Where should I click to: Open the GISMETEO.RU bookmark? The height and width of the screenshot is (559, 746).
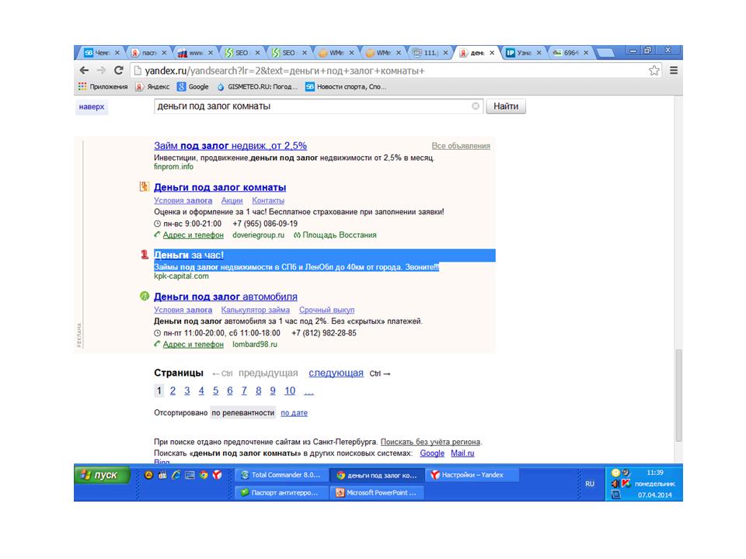click(x=257, y=86)
